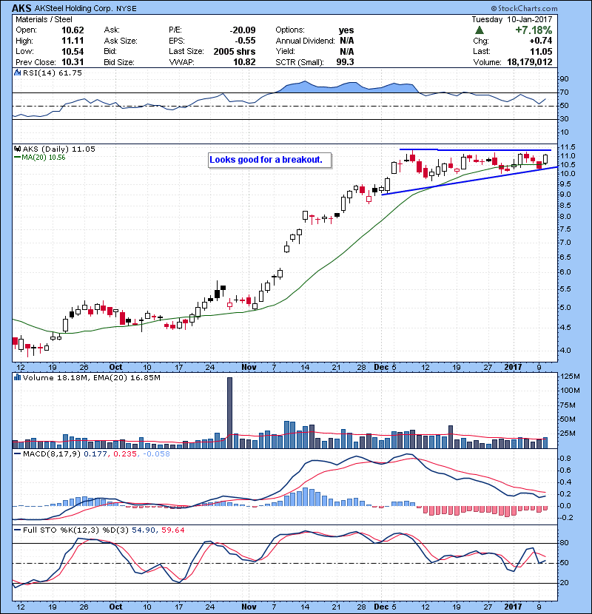This screenshot has height=614, width=592.
Task: Click the stochastic %D value 59.64
Action: click(172, 530)
